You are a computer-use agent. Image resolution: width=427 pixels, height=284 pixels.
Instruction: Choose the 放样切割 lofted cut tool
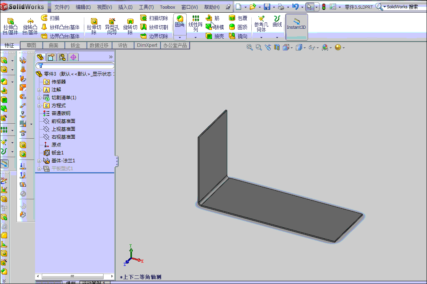point(154,27)
